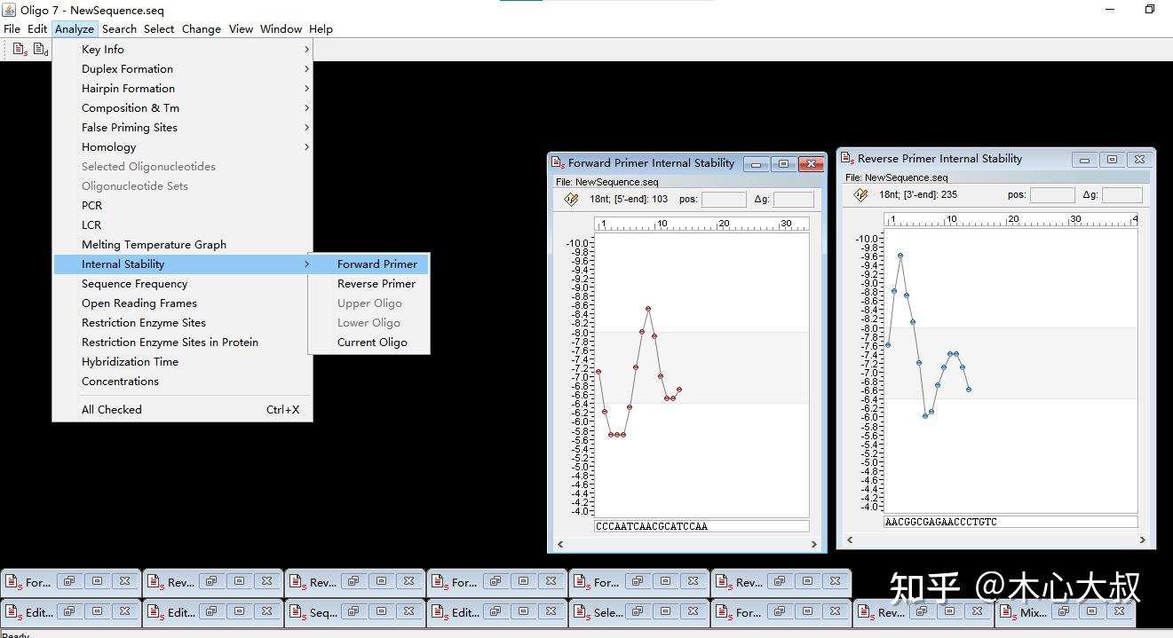The height and width of the screenshot is (638, 1173).
Task: Minimize the Reverse Primer Internal Stability window
Action: click(x=1084, y=160)
